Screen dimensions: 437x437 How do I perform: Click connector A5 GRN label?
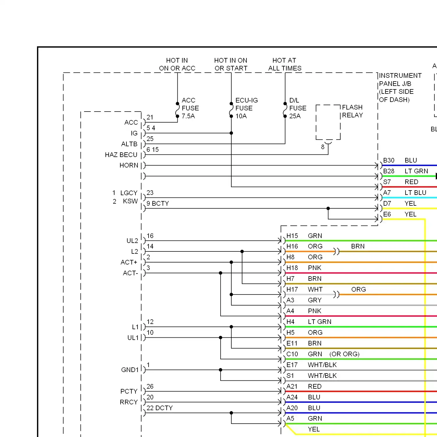coord(304,418)
